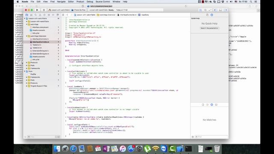Show the Code Snippet library

[x=207, y=104]
